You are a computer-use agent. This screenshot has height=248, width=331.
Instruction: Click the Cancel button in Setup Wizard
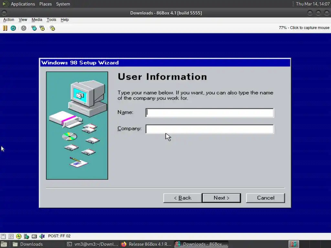click(266, 198)
